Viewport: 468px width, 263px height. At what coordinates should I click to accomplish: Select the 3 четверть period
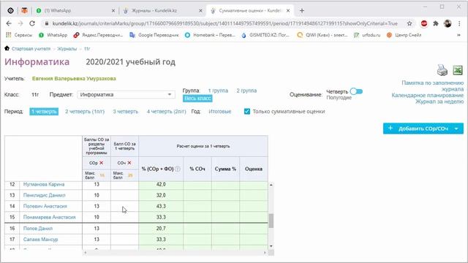125,111
